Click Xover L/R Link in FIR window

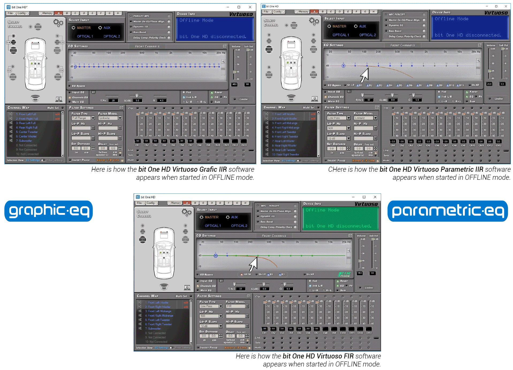(x=235, y=348)
